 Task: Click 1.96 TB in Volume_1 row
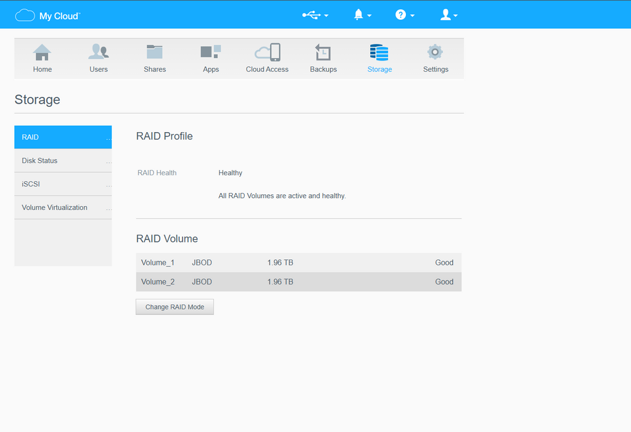pos(280,262)
